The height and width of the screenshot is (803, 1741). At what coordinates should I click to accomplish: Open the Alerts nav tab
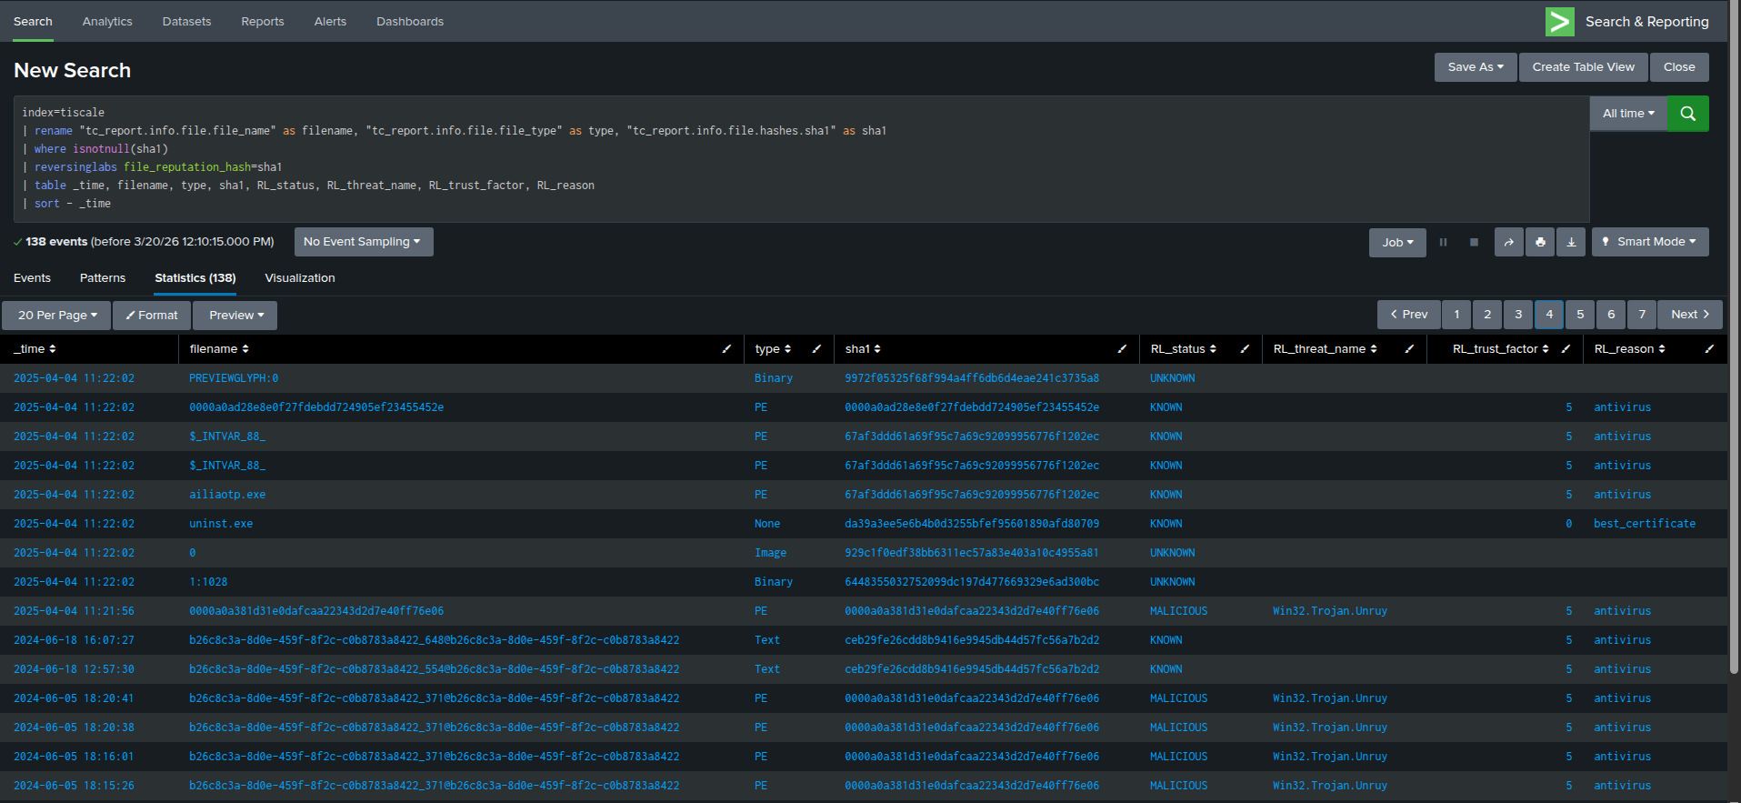pyautogui.click(x=330, y=22)
